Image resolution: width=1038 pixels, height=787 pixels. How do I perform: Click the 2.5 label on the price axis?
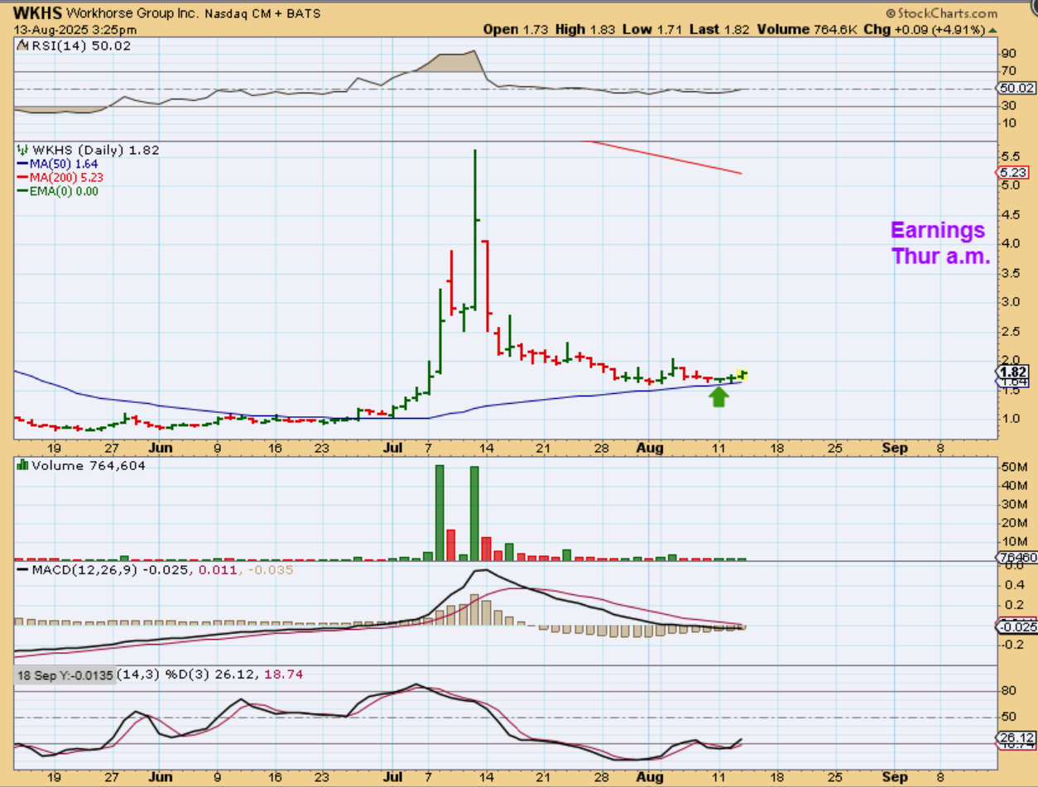coord(1010,331)
